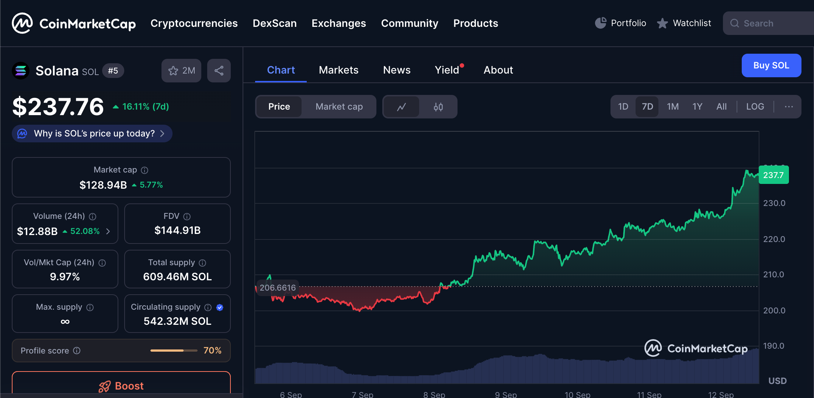Screen dimensions: 814x398
Task: Click the share icon button
Action: [x=219, y=70]
